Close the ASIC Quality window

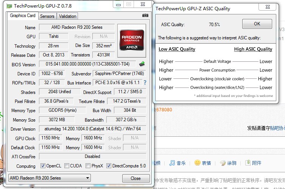[x=267, y=7]
